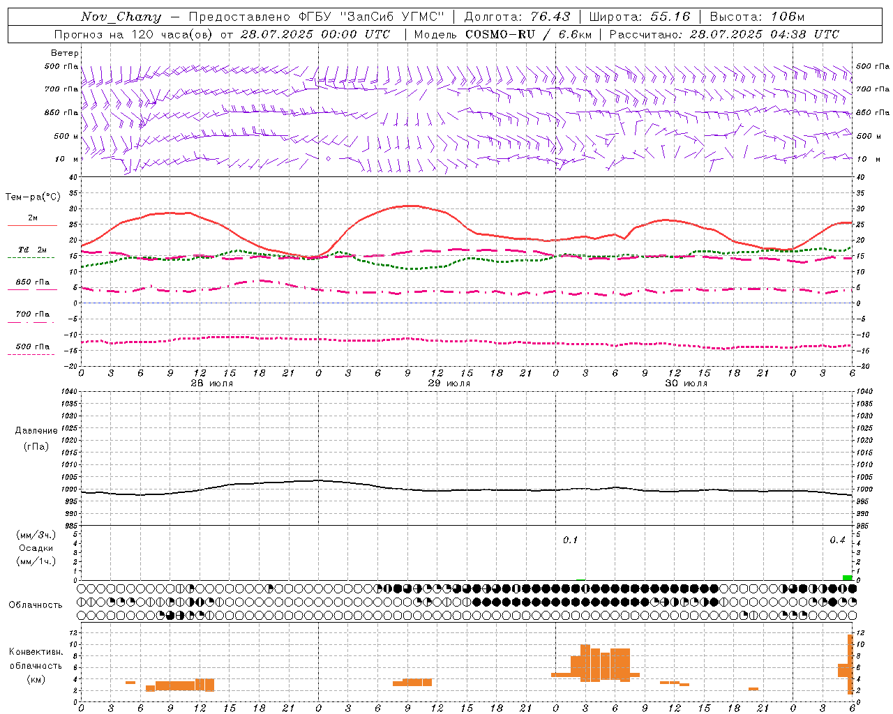Select the 'Модель COSMO-RU / 6.6км' text
893x714 pixels.
[503, 34]
